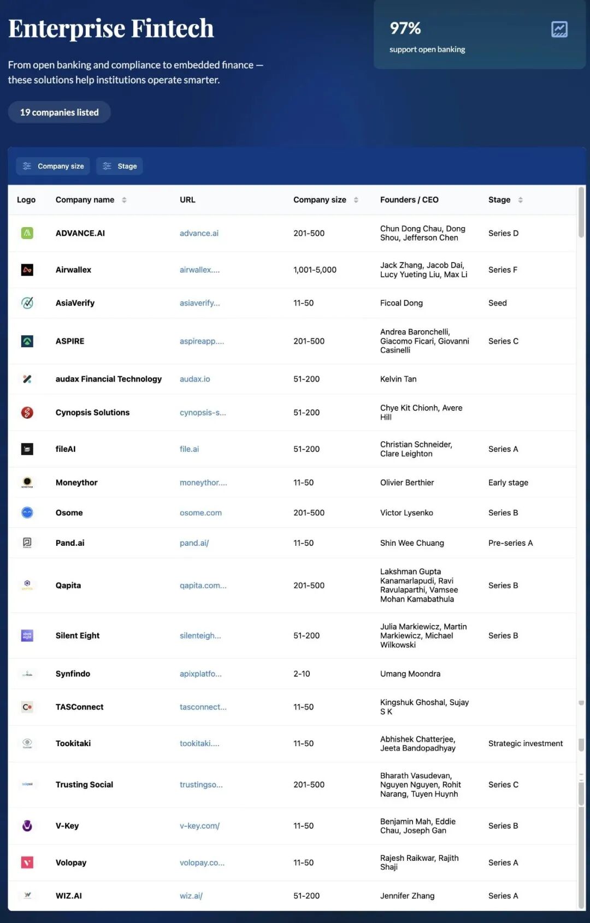
Task: Open the v-key.com/ link
Action: click(x=199, y=826)
